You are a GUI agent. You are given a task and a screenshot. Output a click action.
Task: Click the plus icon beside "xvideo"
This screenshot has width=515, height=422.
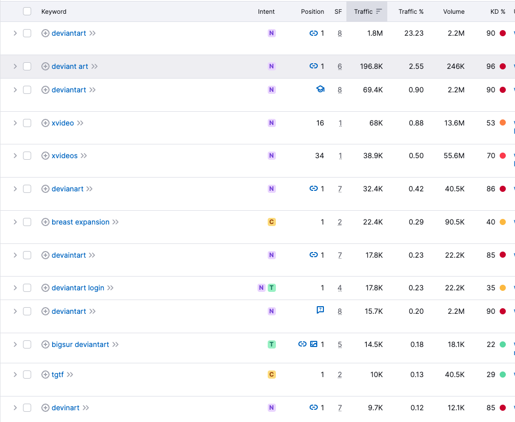click(45, 123)
